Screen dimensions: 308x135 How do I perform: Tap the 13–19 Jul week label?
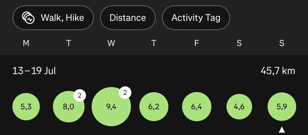coord(34,71)
